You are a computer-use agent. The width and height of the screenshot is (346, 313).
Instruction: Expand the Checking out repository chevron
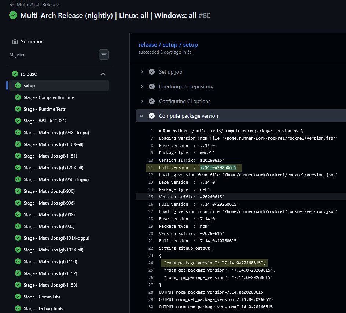(142, 86)
